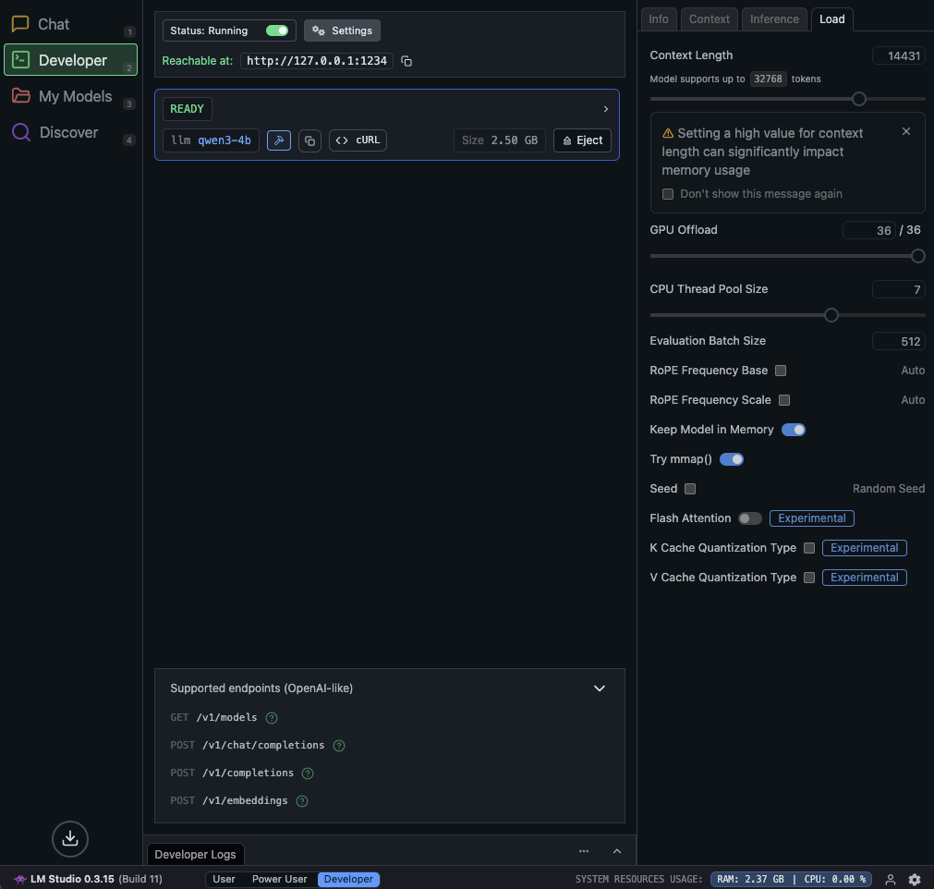The height and width of the screenshot is (889, 934).
Task: Click the server URL http://127.0.0.1:1234
Action: [x=317, y=61]
